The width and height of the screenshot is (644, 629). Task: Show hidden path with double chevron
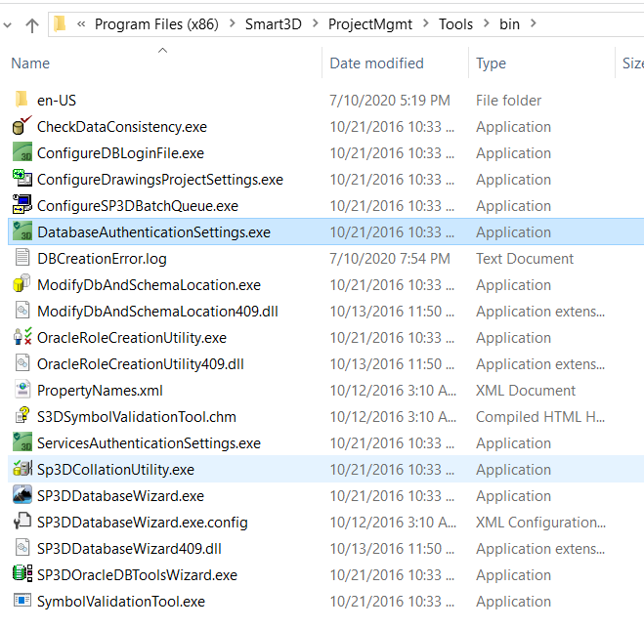tap(81, 24)
